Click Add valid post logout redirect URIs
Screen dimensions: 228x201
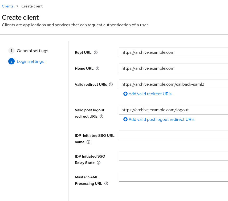[161, 120]
